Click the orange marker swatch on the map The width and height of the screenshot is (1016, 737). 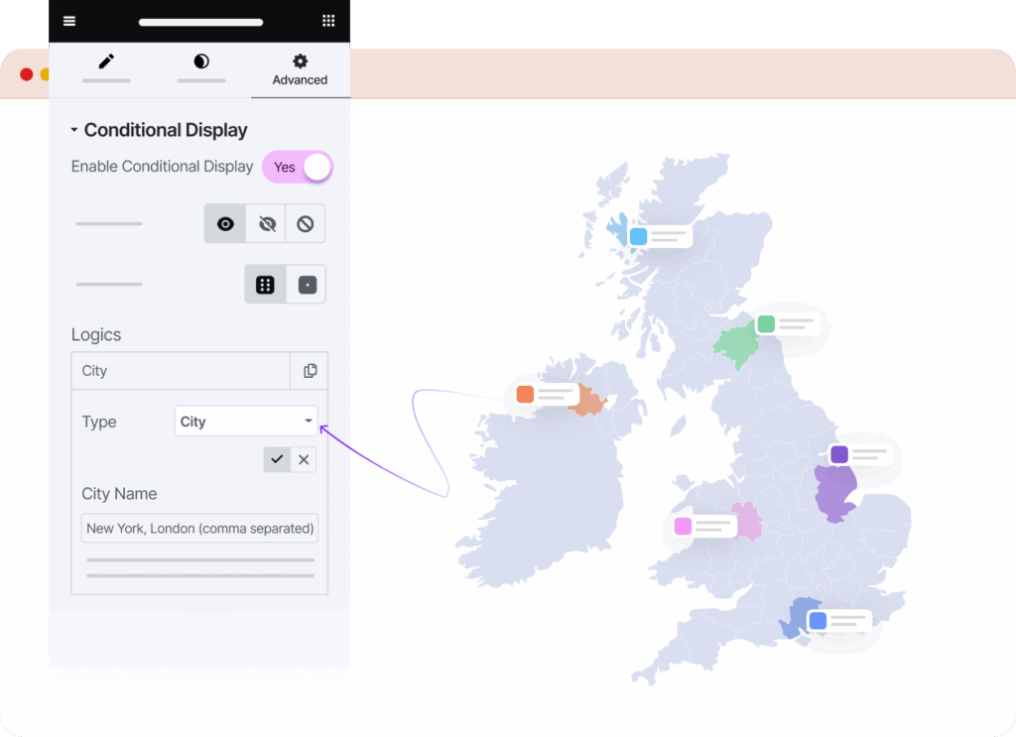pos(526,395)
